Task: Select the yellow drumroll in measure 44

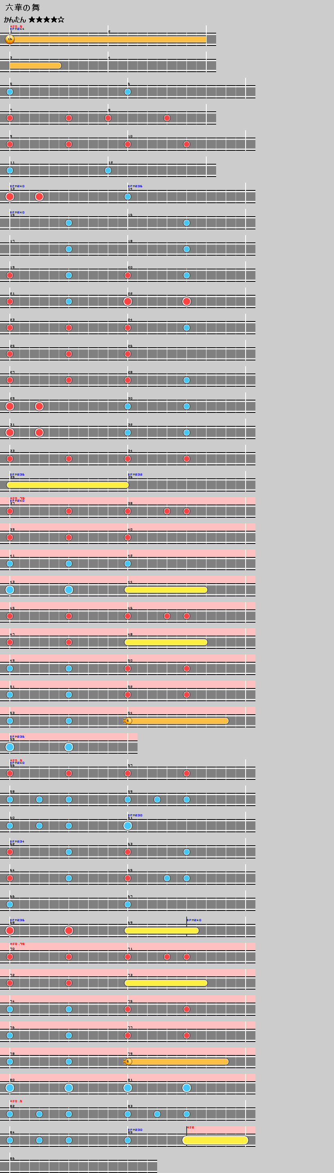Action: click(x=166, y=590)
